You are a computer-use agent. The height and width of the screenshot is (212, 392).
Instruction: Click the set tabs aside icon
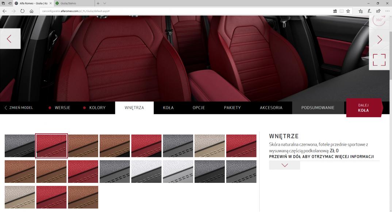(10, 3)
